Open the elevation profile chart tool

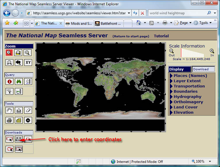[x=19, y=91]
